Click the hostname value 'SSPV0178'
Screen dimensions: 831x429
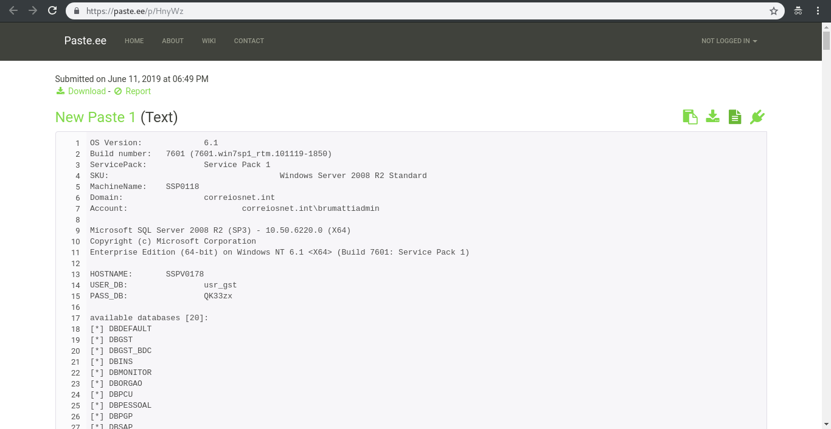click(185, 274)
